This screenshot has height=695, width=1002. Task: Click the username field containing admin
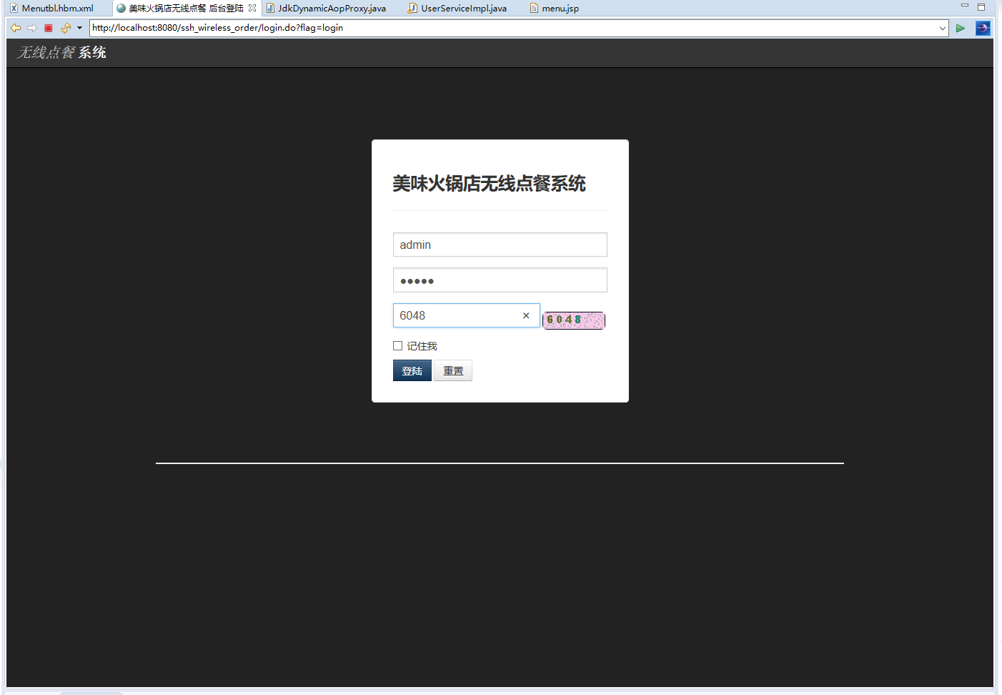(x=500, y=245)
